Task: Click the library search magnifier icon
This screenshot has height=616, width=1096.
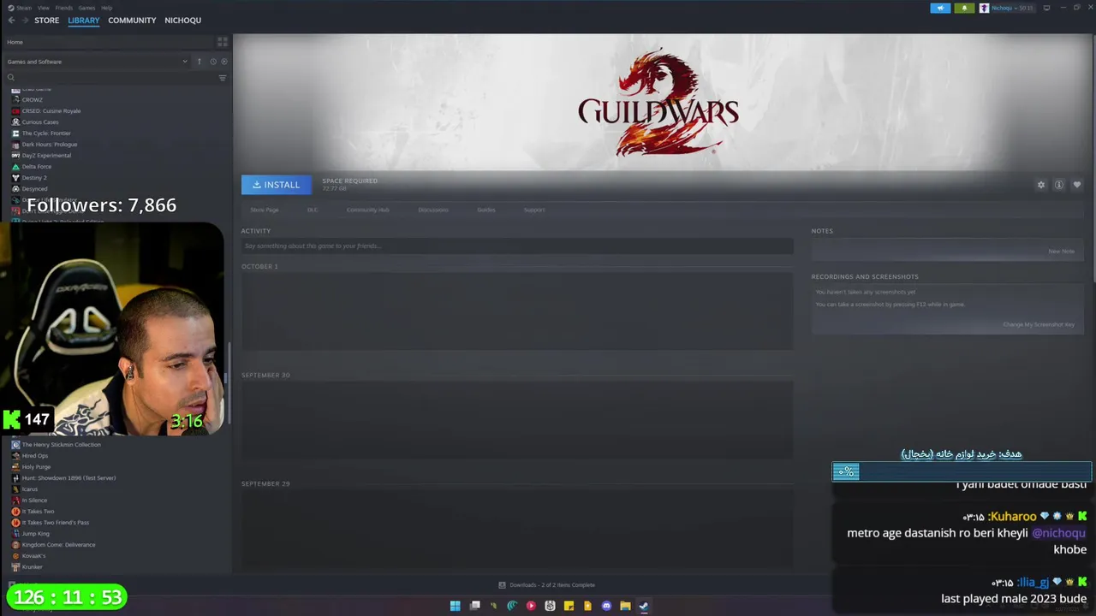Action: coord(11,78)
